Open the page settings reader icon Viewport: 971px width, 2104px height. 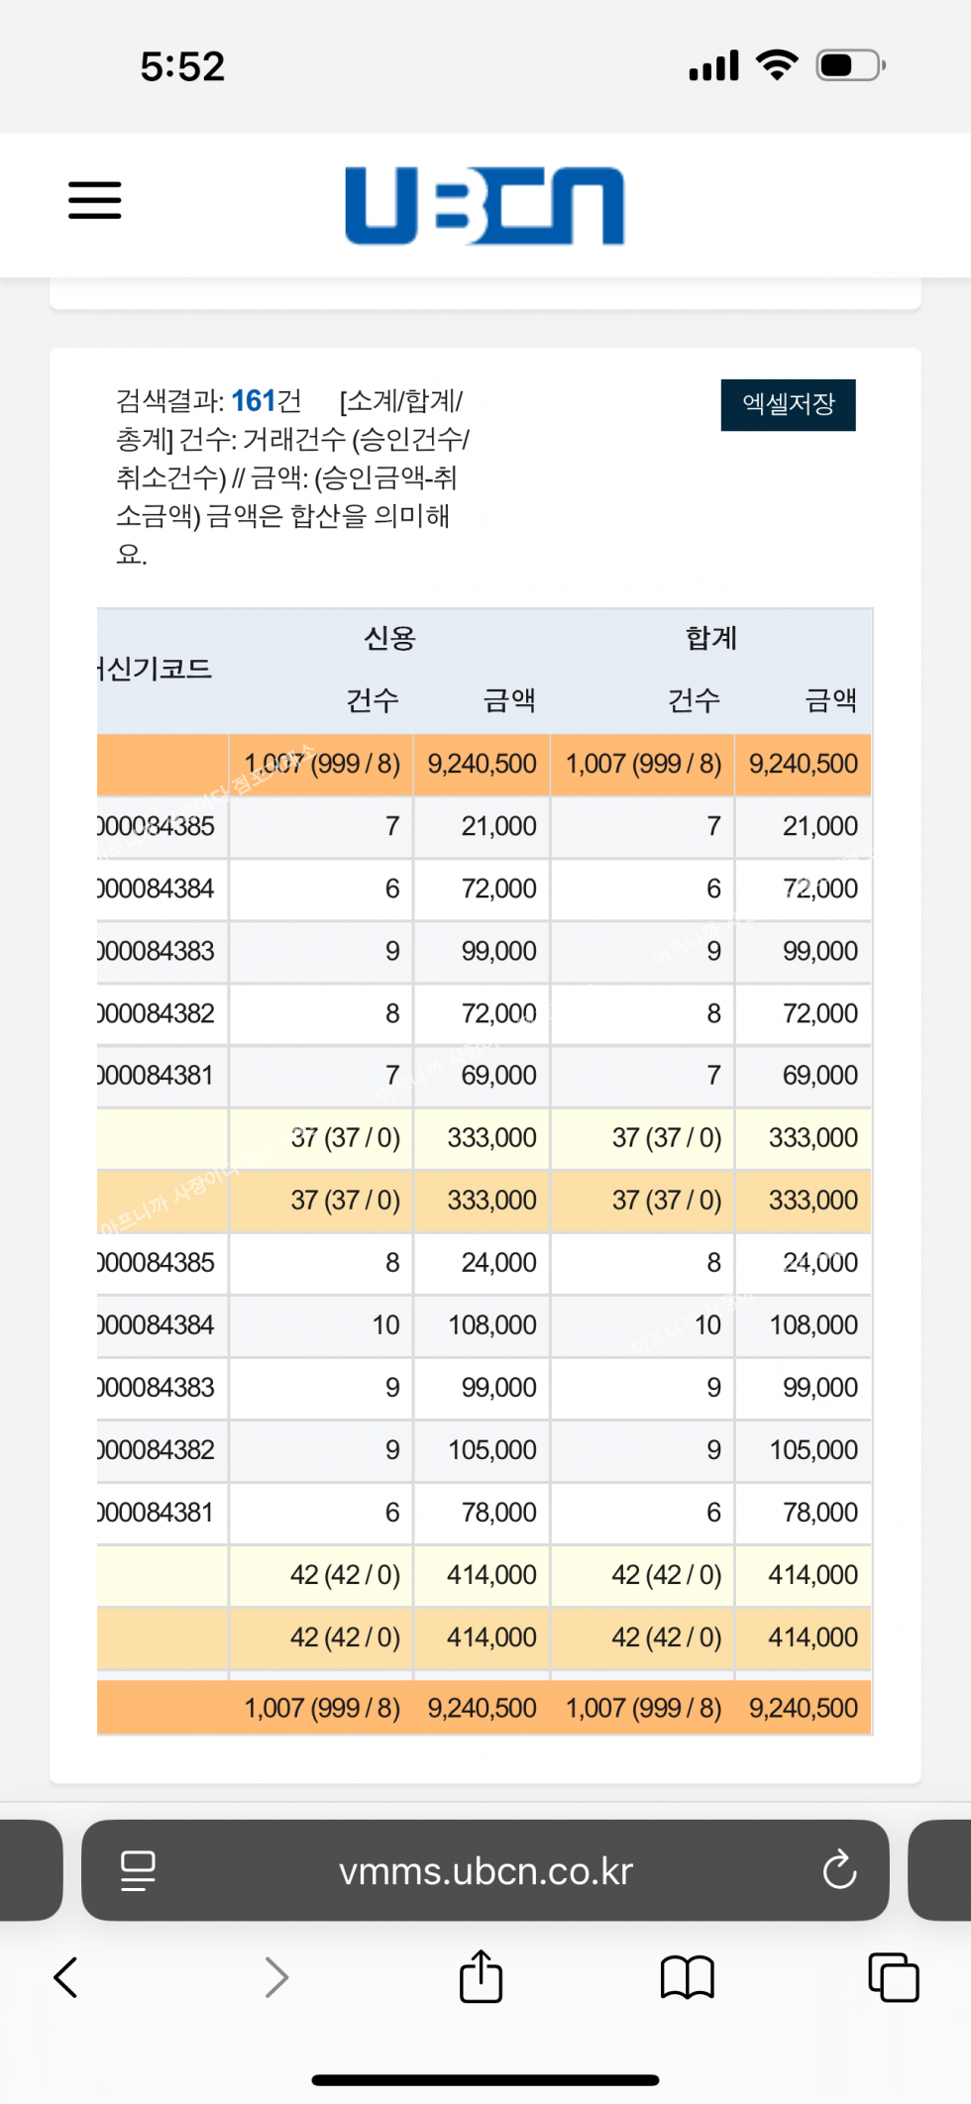click(138, 1870)
